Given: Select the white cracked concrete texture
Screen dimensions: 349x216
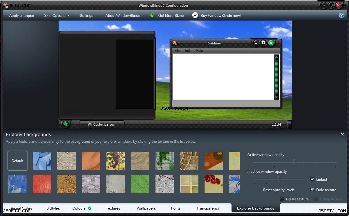Looking at the screenshot, I should tap(164, 184).
